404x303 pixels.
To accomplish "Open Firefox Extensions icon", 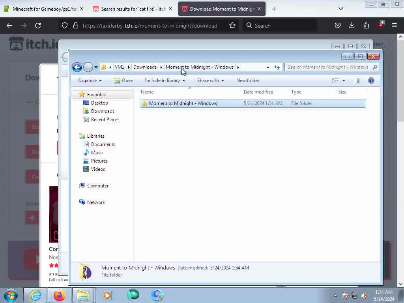I will tap(366, 25).
